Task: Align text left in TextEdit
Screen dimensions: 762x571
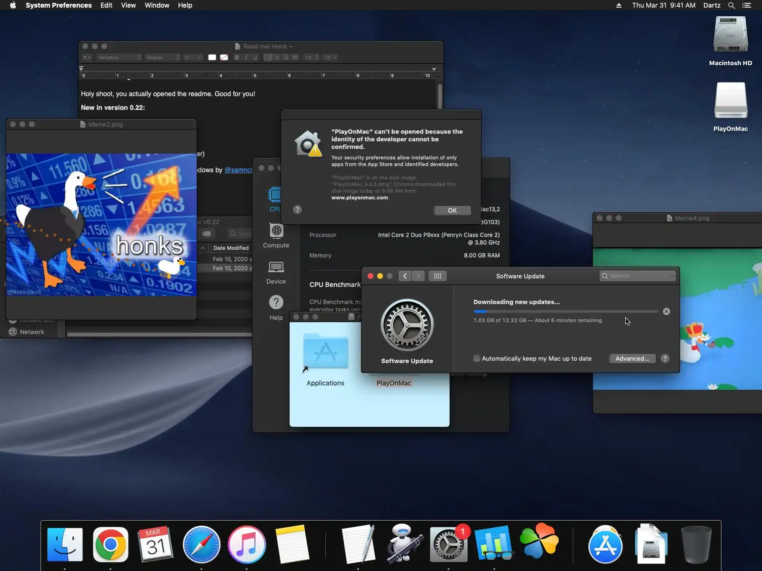Action: pyautogui.click(x=268, y=58)
